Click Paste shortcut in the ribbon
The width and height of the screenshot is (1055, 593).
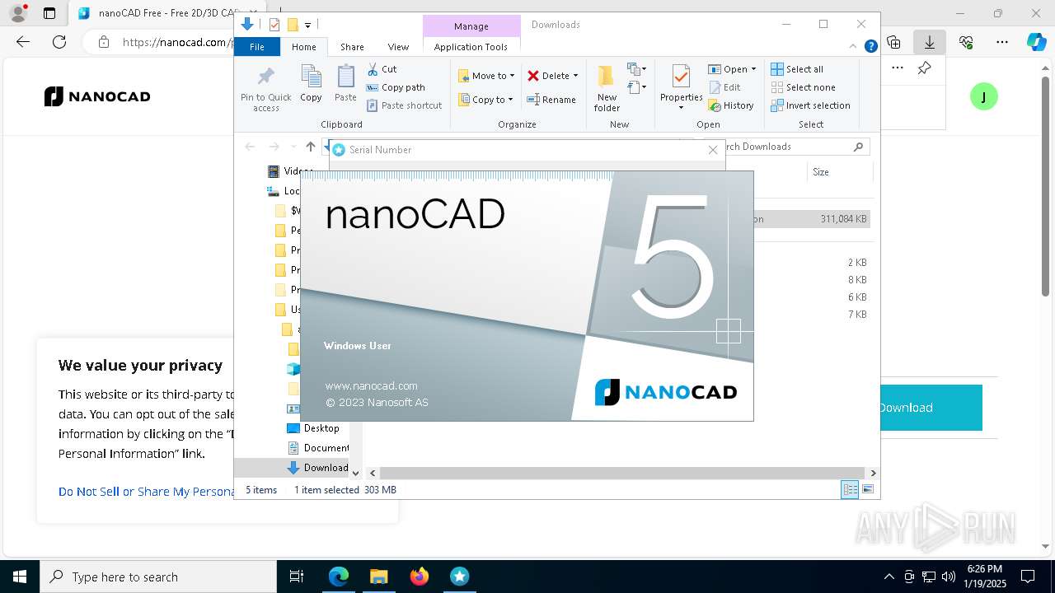point(404,105)
